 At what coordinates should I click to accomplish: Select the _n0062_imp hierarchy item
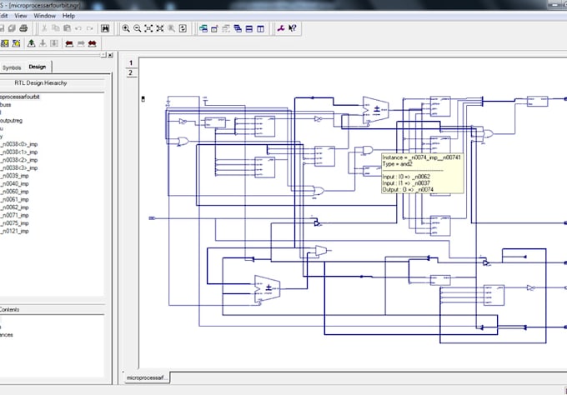(15, 207)
